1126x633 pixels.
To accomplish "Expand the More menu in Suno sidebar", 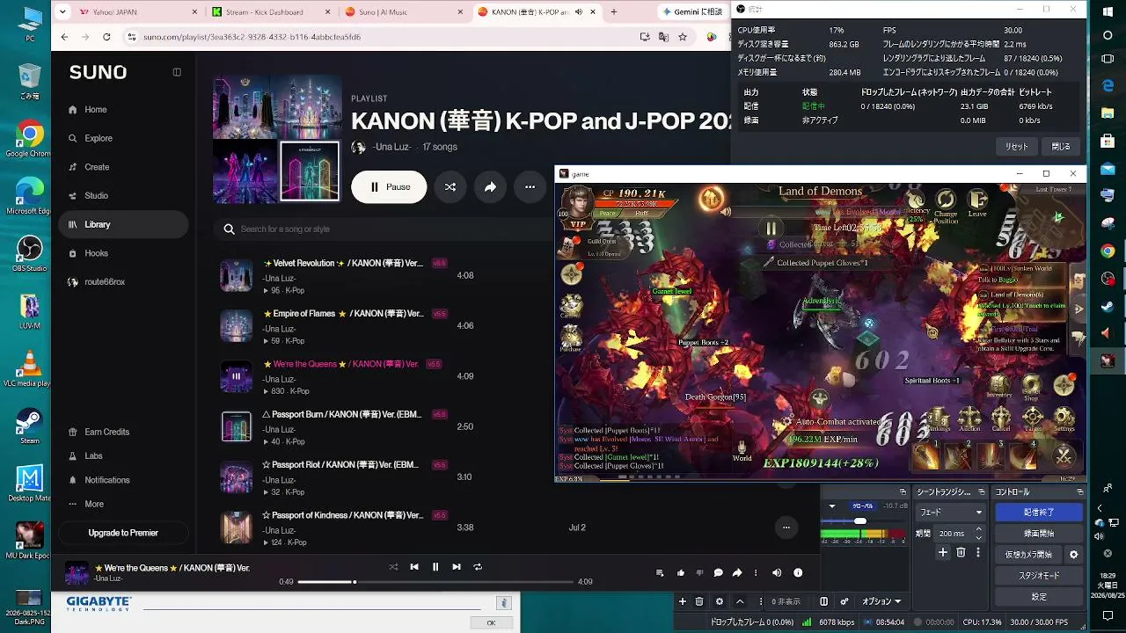I will pyautogui.click(x=93, y=505).
